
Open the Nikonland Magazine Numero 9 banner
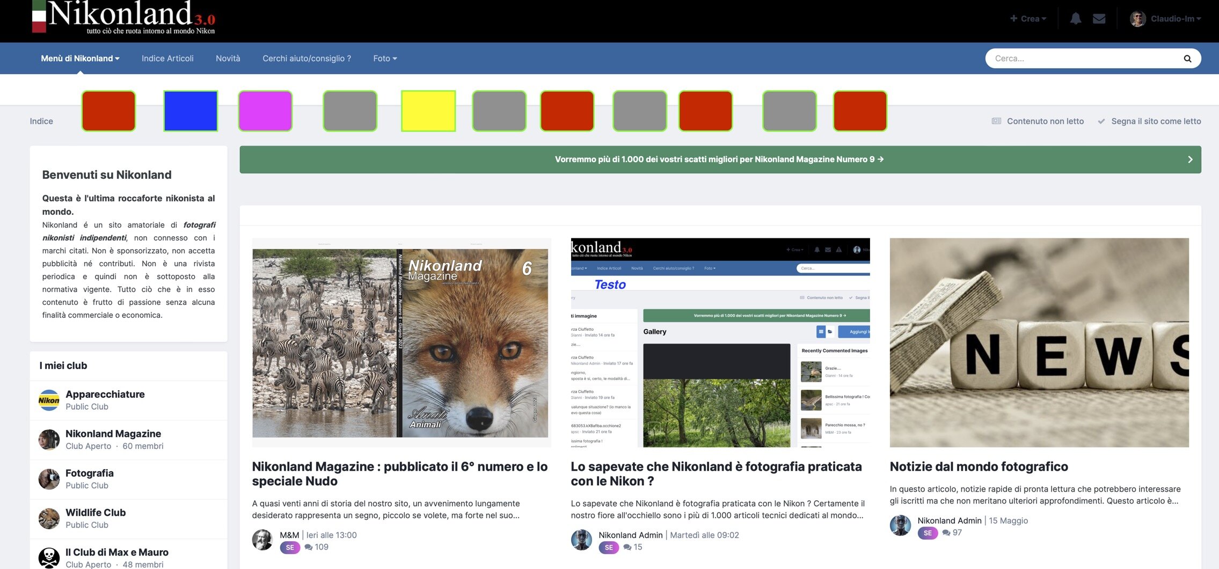[x=719, y=159]
